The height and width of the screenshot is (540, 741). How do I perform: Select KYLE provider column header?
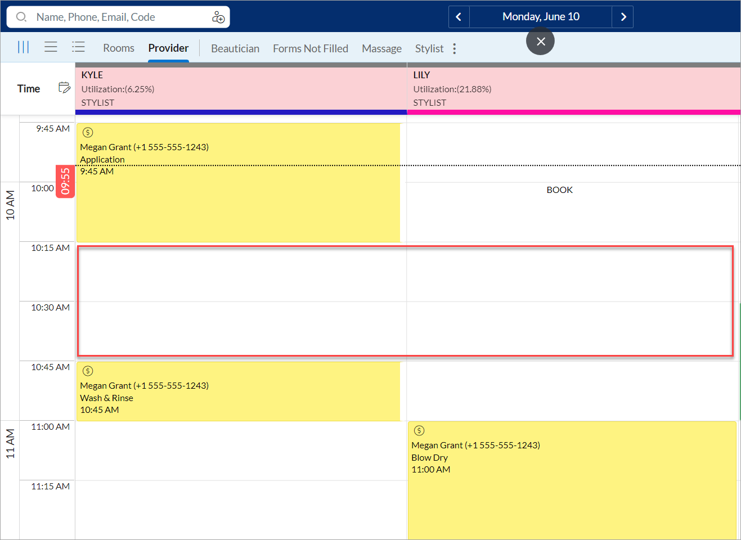click(x=241, y=89)
